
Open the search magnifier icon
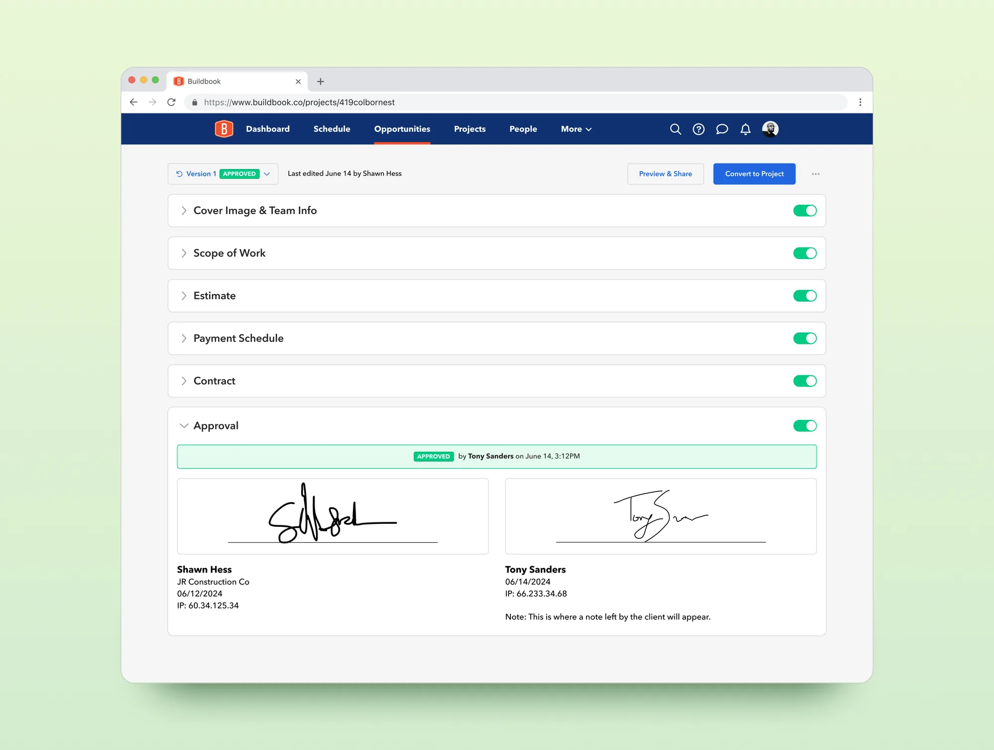click(675, 129)
